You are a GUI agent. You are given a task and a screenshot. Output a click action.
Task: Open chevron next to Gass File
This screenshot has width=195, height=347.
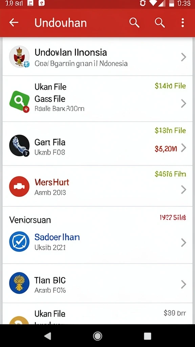(x=183, y=103)
